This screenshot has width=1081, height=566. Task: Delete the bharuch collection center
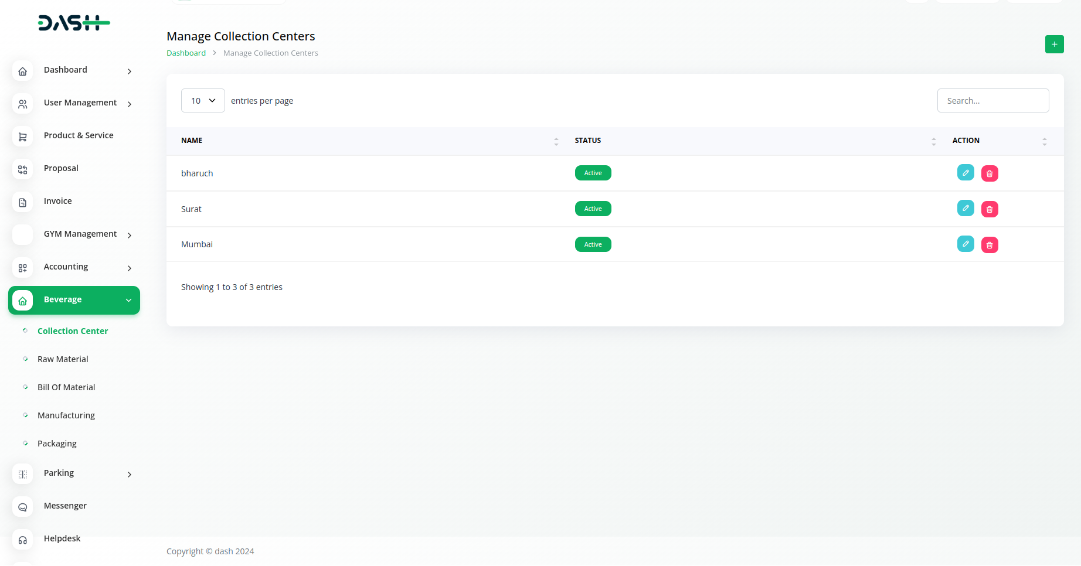(x=990, y=173)
